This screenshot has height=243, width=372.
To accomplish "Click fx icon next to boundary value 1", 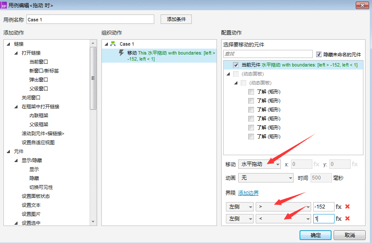I will (x=338, y=219).
